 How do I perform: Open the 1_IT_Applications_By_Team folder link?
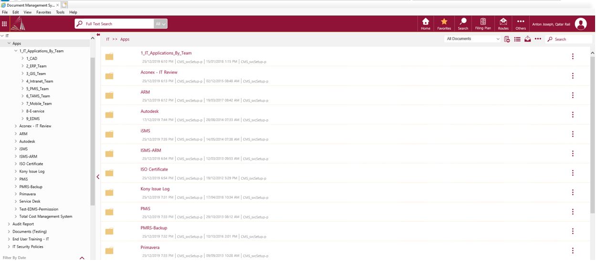[x=166, y=53]
